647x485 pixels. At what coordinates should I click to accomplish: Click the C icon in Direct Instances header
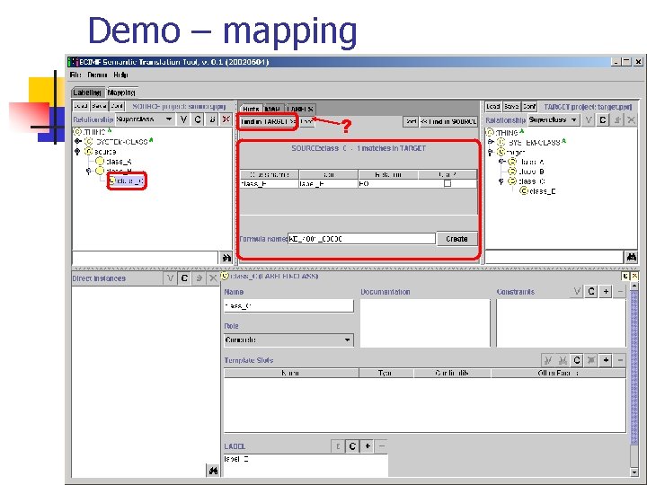pyautogui.click(x=184, y=278)
